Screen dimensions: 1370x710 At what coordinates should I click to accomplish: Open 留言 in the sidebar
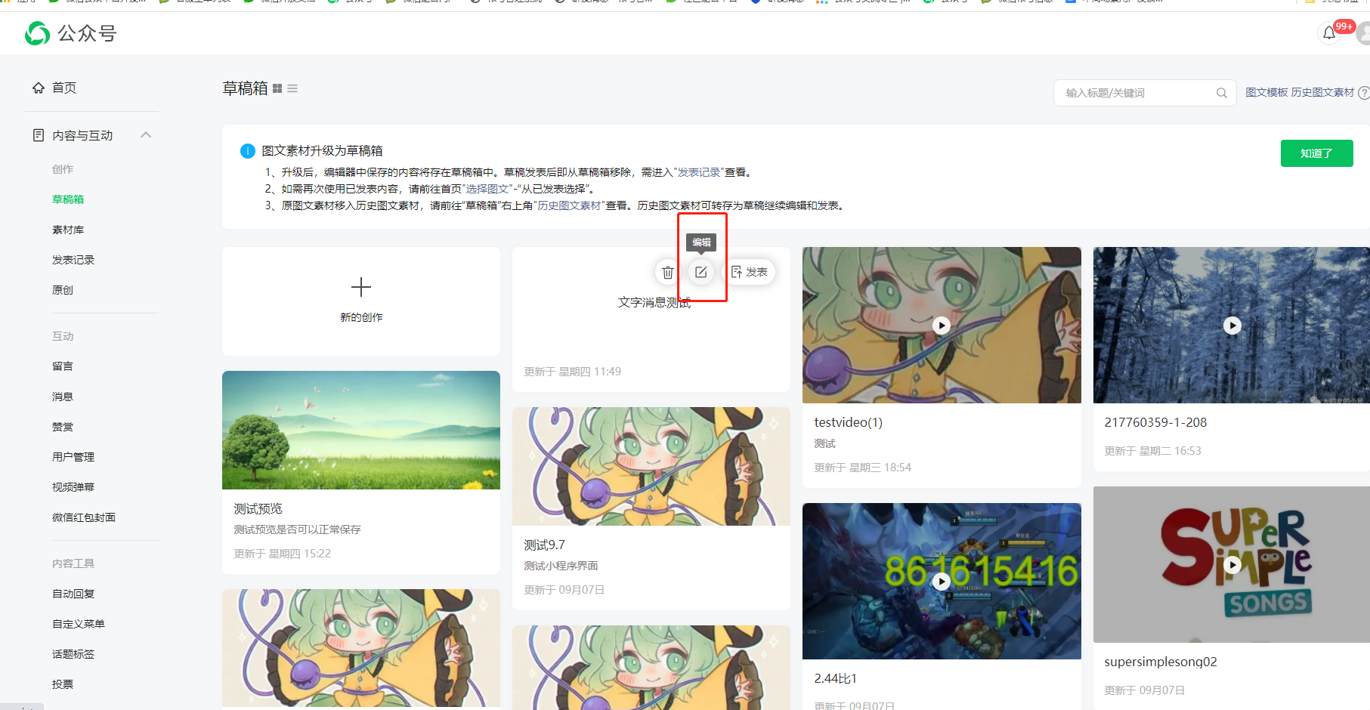click(63, 366)
